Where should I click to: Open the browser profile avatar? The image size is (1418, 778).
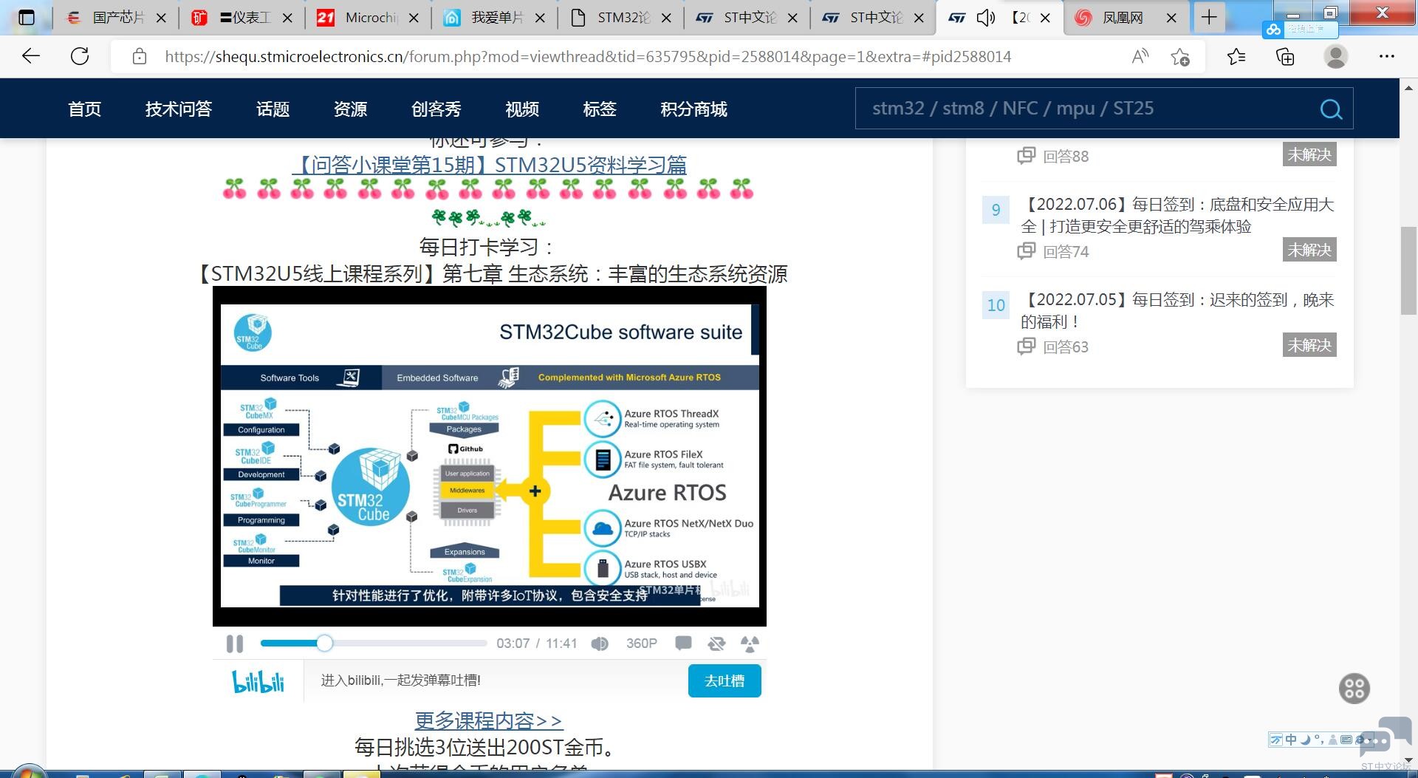(x=1335, y=56)
